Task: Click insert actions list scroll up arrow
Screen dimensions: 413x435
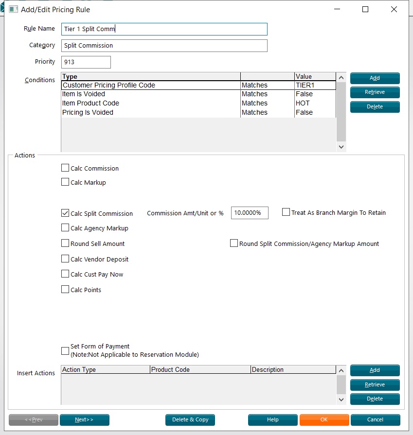Action: coord(341,370)
